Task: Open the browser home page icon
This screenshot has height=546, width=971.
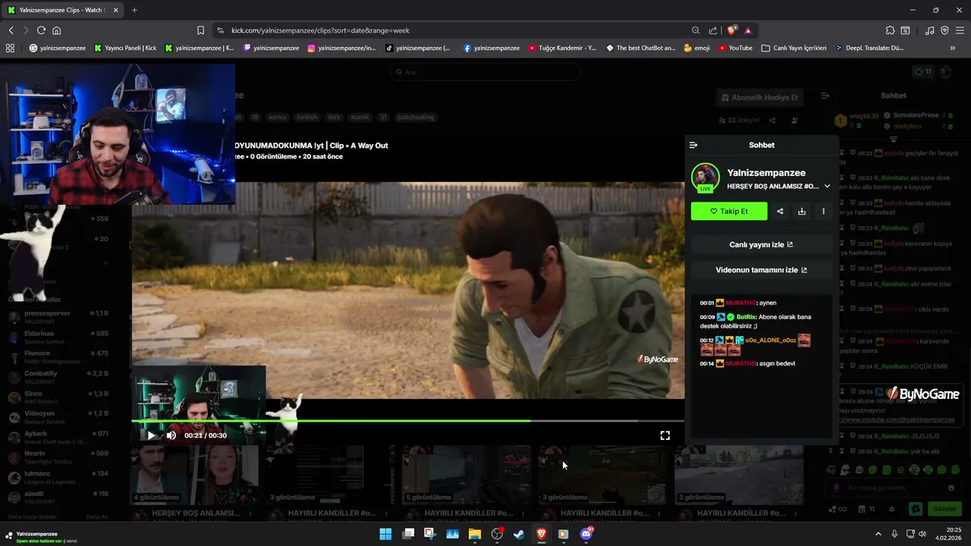Action: 56,30
